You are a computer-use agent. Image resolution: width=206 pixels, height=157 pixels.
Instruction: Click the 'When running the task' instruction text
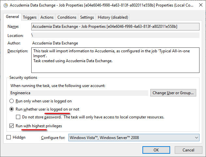(58, 86)
